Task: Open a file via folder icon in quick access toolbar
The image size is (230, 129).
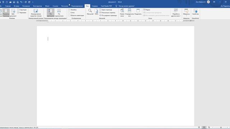Action: [10, 2]
